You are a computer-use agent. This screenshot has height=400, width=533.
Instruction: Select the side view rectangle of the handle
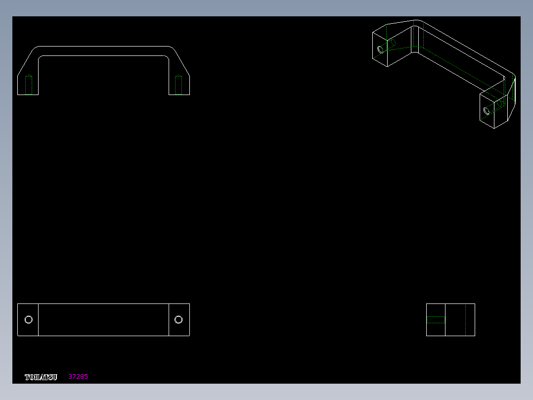(x=451, y=320)
